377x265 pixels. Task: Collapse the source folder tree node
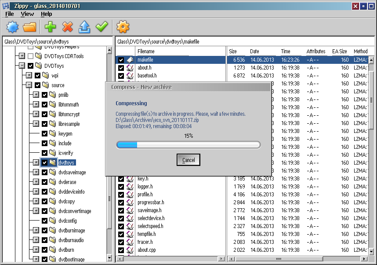tap(29, 85)
